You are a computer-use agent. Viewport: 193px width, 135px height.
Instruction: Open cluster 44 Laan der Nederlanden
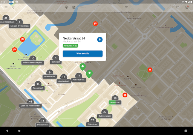click(31, 103)
